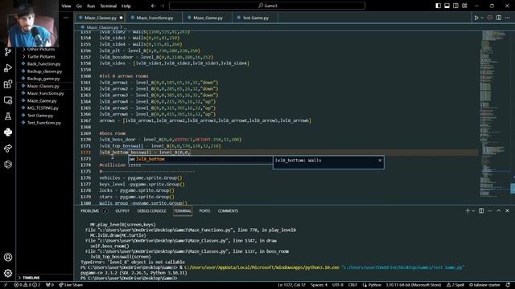Screen dimensions: 515x289
Task: Expand the Timeline section
Action: click(31, 278)
